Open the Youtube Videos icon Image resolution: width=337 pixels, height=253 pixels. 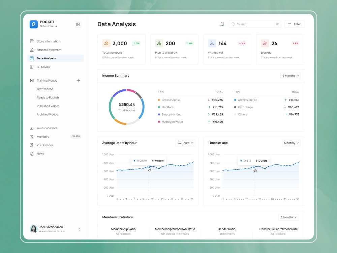pos(31,128)
